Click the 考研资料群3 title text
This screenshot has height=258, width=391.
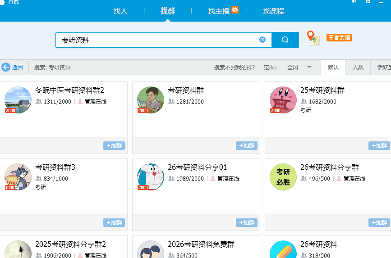[x=55, y=167]
